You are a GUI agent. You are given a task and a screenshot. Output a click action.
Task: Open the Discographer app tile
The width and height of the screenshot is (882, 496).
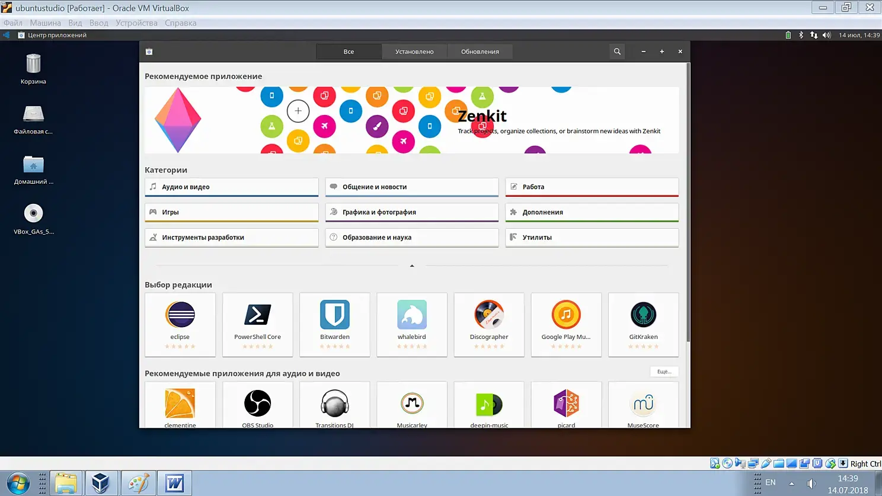tap(489, 325)
